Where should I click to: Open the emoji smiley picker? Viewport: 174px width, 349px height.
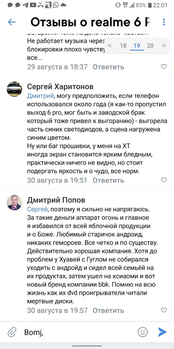(x=142, y=332)
